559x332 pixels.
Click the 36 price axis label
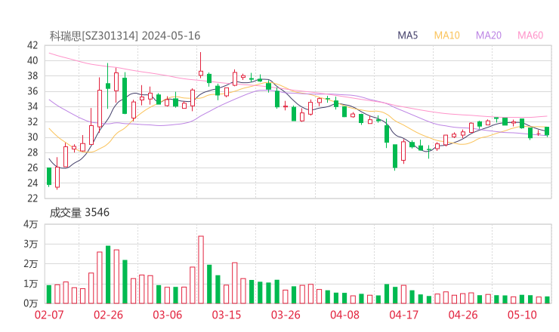[32, 91]
